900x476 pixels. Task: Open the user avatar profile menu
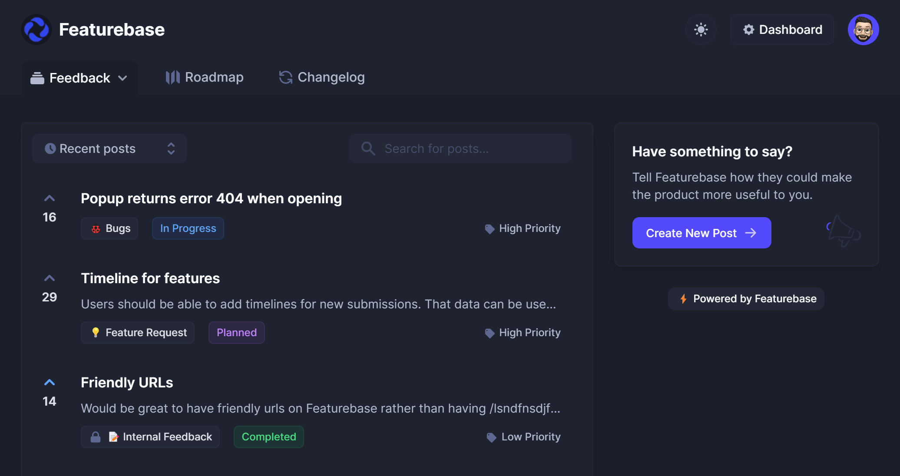(863, 30)
